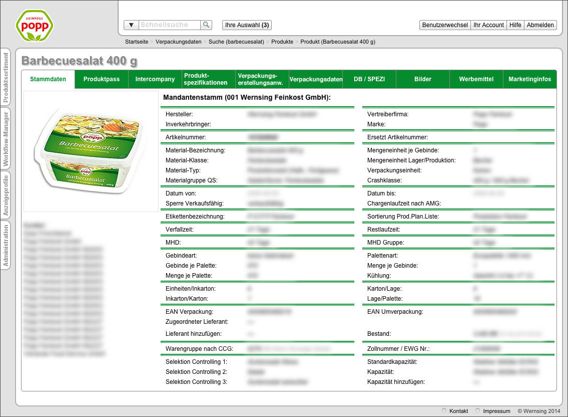
Task: Open the DB / SPEZI tab
Action: [369, 79]
